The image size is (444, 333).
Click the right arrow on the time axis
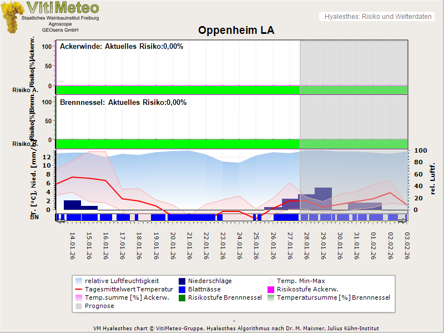point(403,221)
